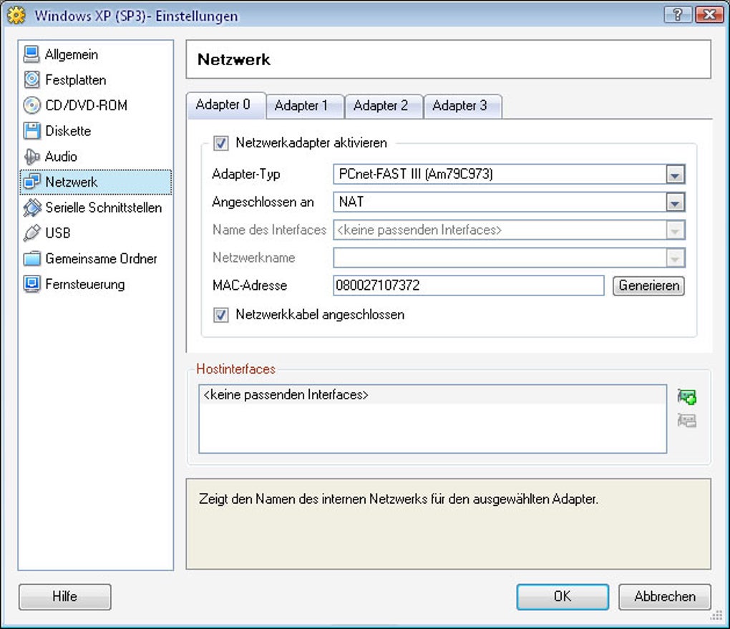The width and height of the screenshot is (730, 629).
Task: Open the Gemeinsame Ordner folder icon
Action: 31,259
